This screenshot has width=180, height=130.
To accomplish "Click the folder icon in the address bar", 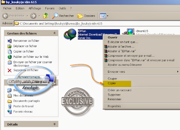I will [17, 23].
